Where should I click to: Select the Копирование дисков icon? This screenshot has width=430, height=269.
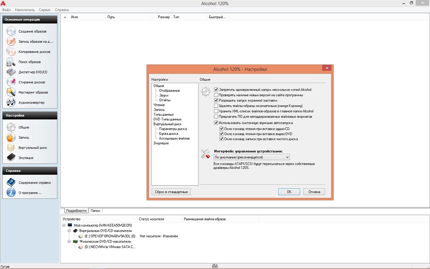click(x=11, y=52)
